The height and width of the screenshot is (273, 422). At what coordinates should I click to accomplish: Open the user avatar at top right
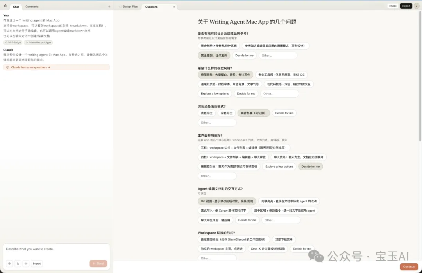(417, 6)
